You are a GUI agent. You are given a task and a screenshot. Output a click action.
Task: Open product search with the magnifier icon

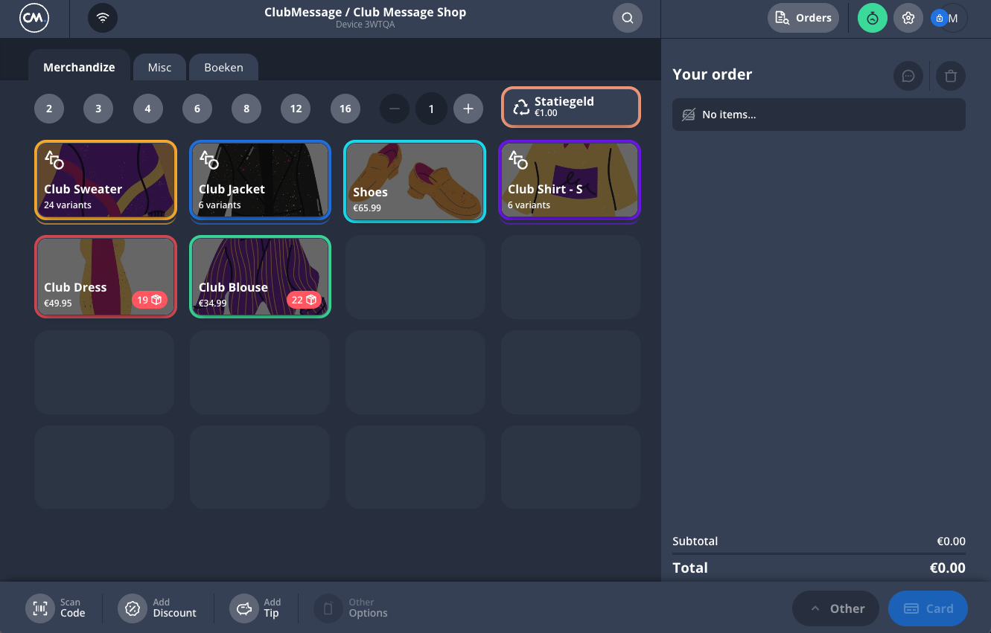tap(627, 19)
